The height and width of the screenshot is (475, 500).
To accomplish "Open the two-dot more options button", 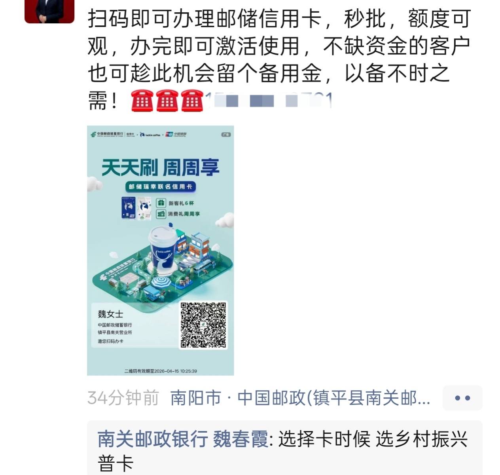I will click(x=462, y=398).
